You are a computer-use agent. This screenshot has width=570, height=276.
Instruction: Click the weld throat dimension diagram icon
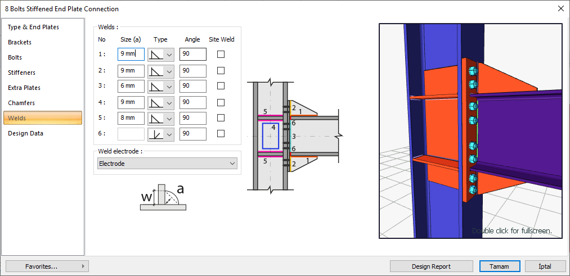click(x=163, y=197)
